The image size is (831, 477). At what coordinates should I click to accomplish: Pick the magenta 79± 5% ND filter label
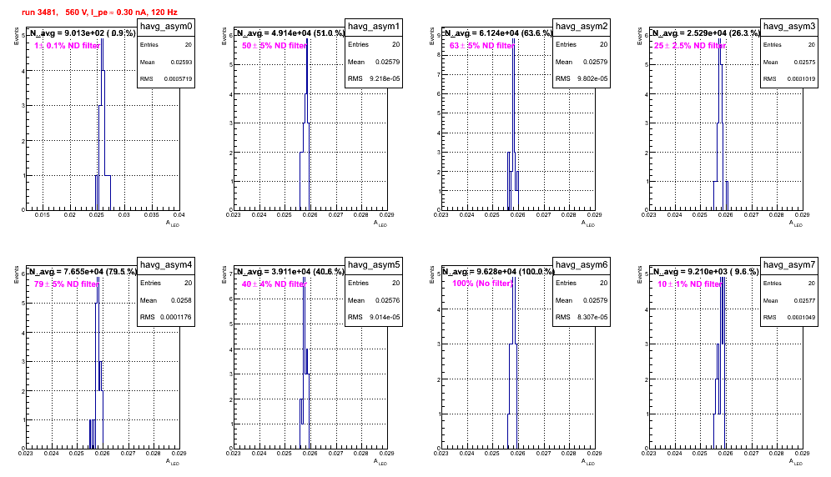point(67,284)
